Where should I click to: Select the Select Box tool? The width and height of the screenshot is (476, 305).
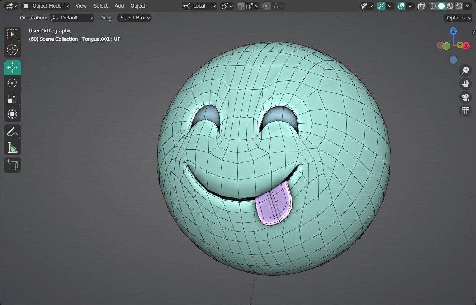[x=12, y=34]
